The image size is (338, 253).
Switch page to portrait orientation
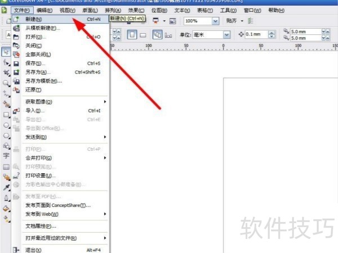click(x=132, y=35)
